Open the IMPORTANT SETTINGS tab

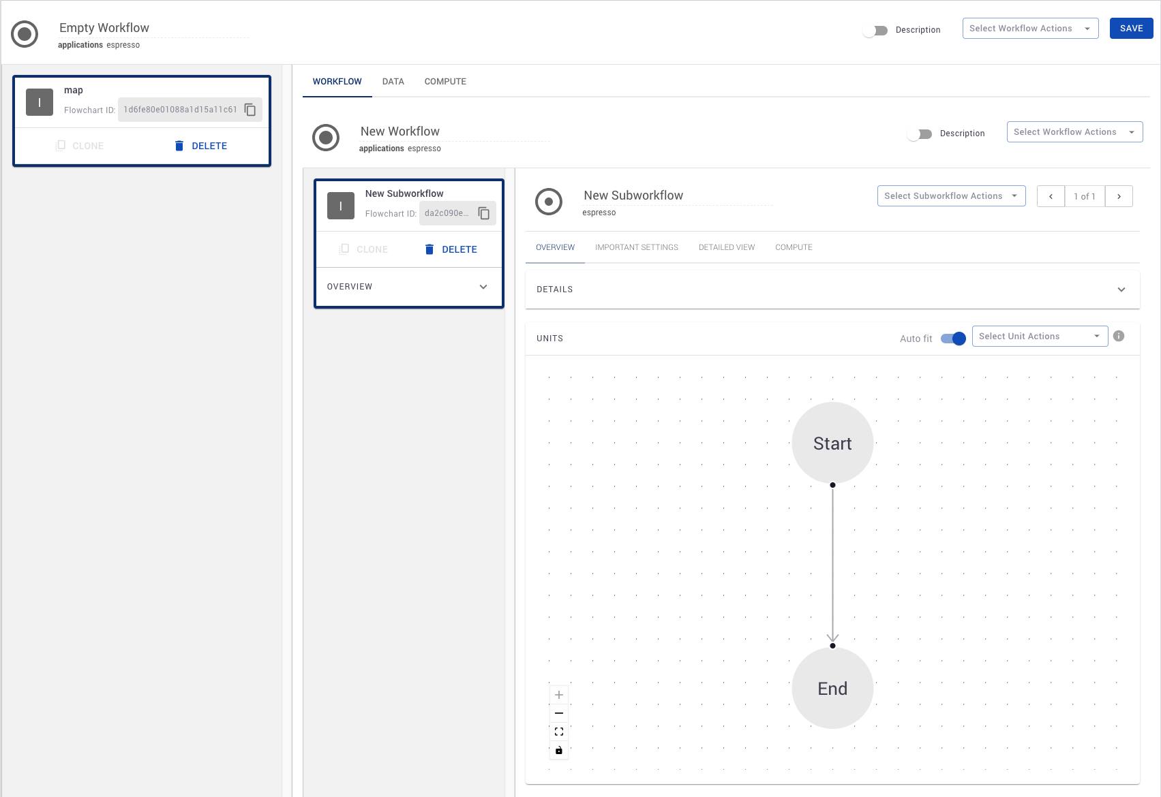636,247
